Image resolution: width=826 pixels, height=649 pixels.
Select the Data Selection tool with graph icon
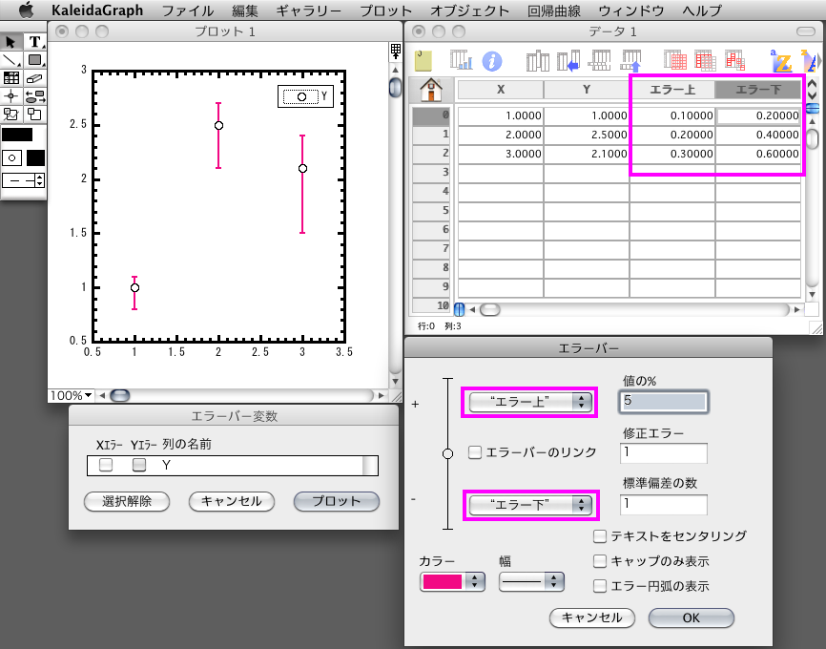point(10,115)
